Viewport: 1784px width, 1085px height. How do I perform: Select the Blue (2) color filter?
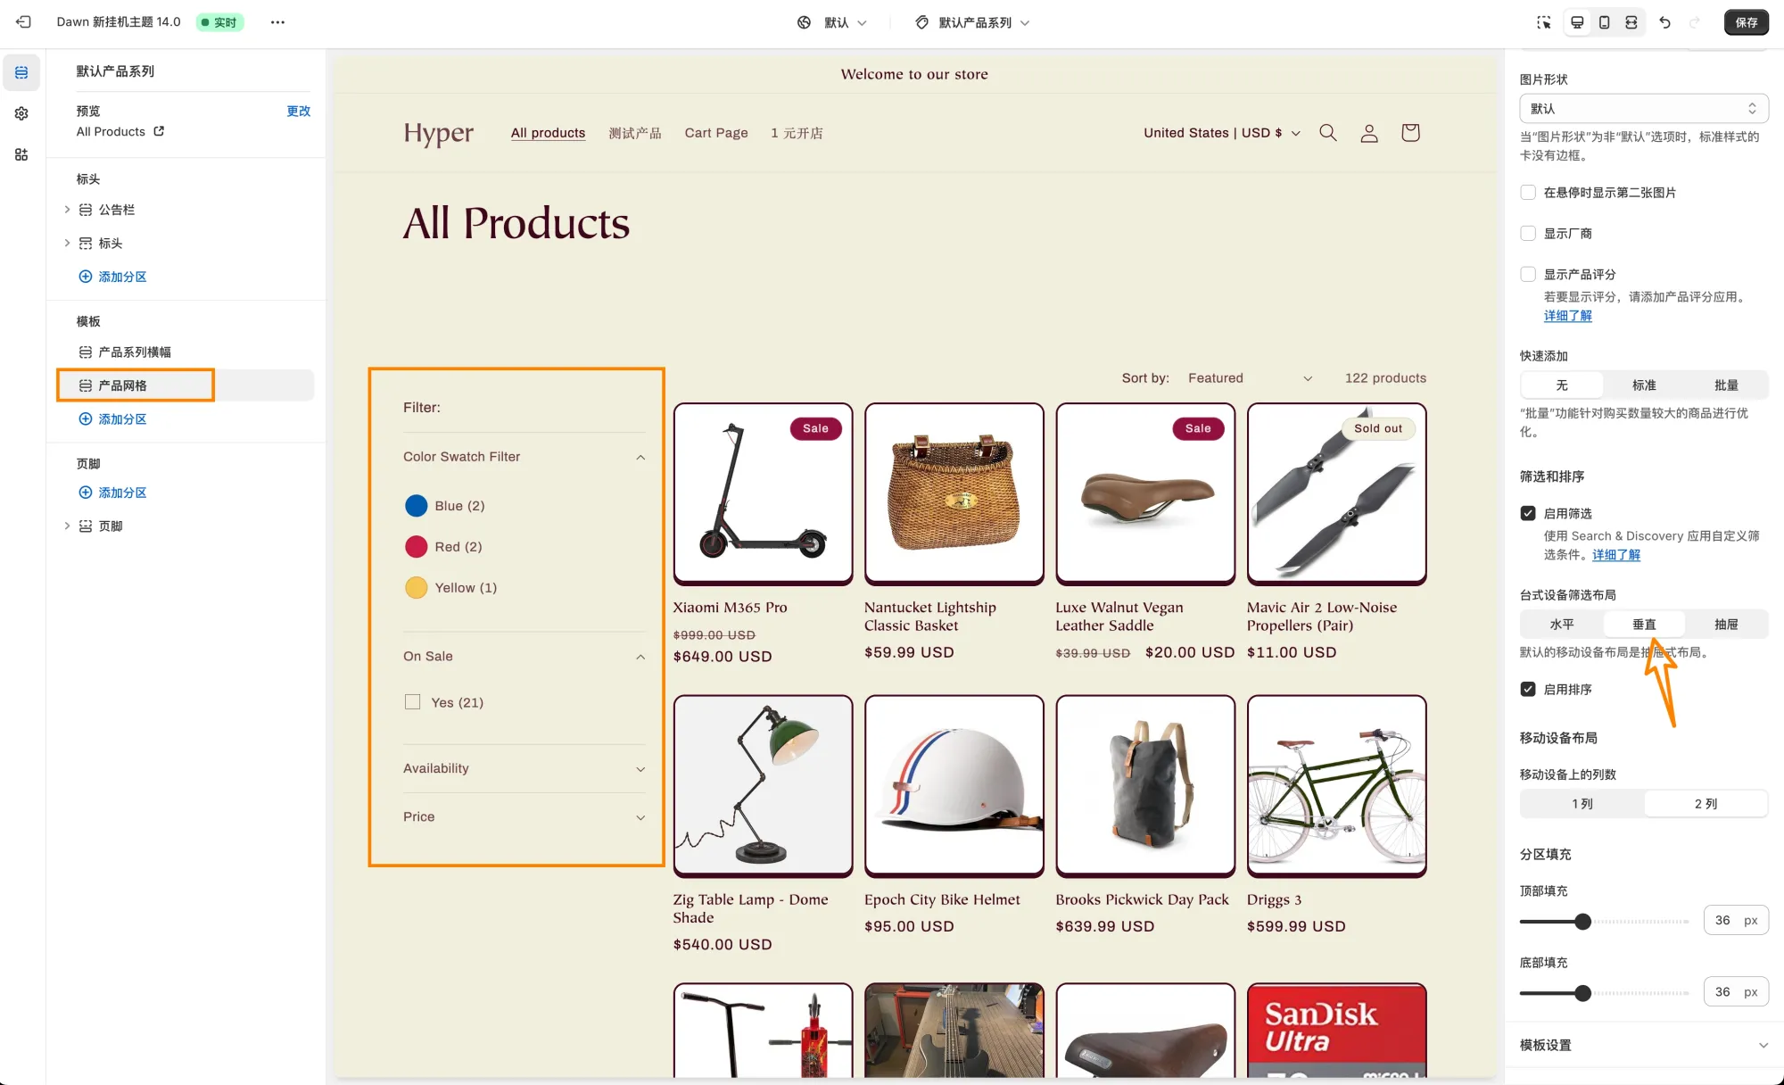(444, 506)
